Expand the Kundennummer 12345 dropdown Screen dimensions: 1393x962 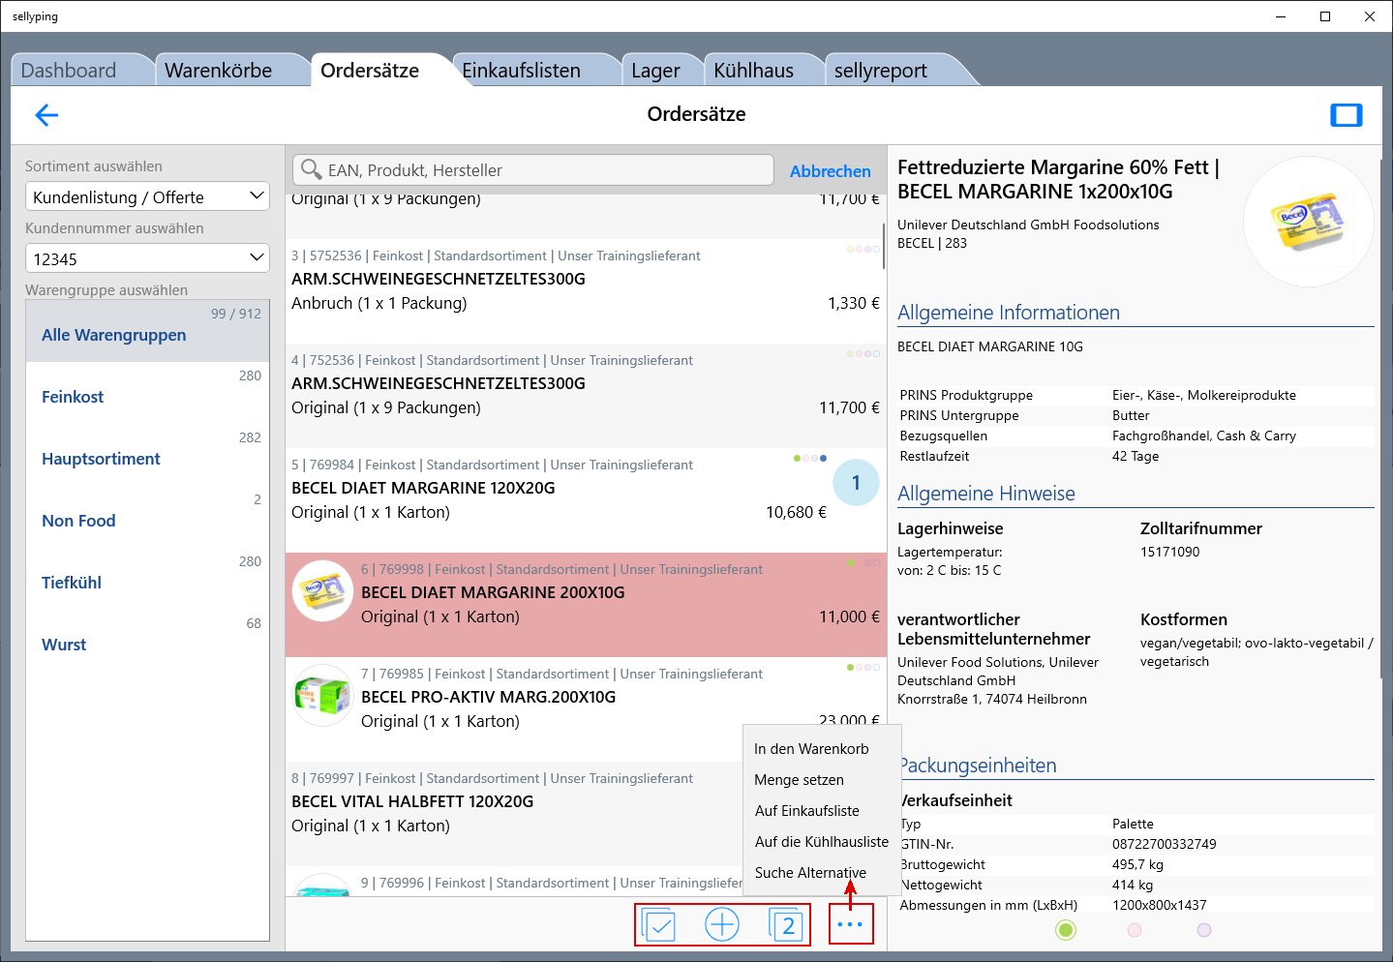[x=147, y=258]
